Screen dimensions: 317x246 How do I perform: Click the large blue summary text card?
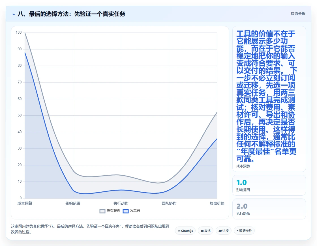pos(269,99)
